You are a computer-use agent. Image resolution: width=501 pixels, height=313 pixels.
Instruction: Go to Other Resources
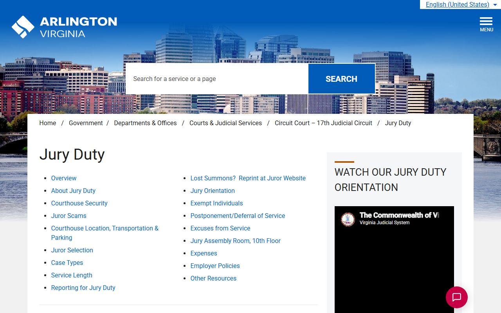[213, 278]
